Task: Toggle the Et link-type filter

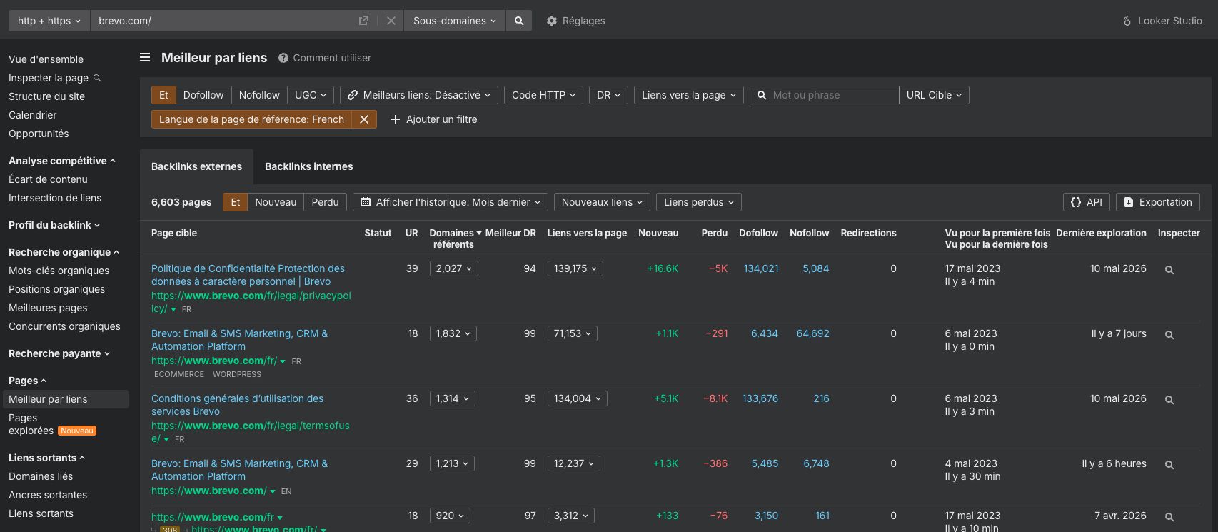Action: (163, 95)
